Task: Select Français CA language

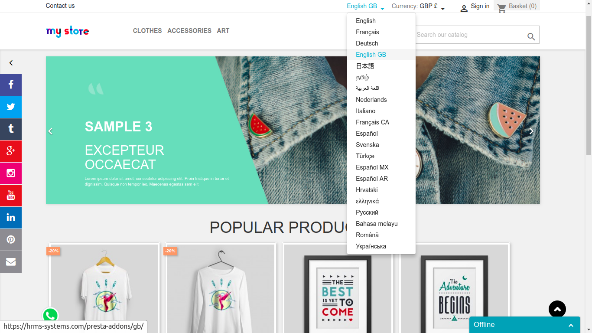Action: (x=381, y=122)
